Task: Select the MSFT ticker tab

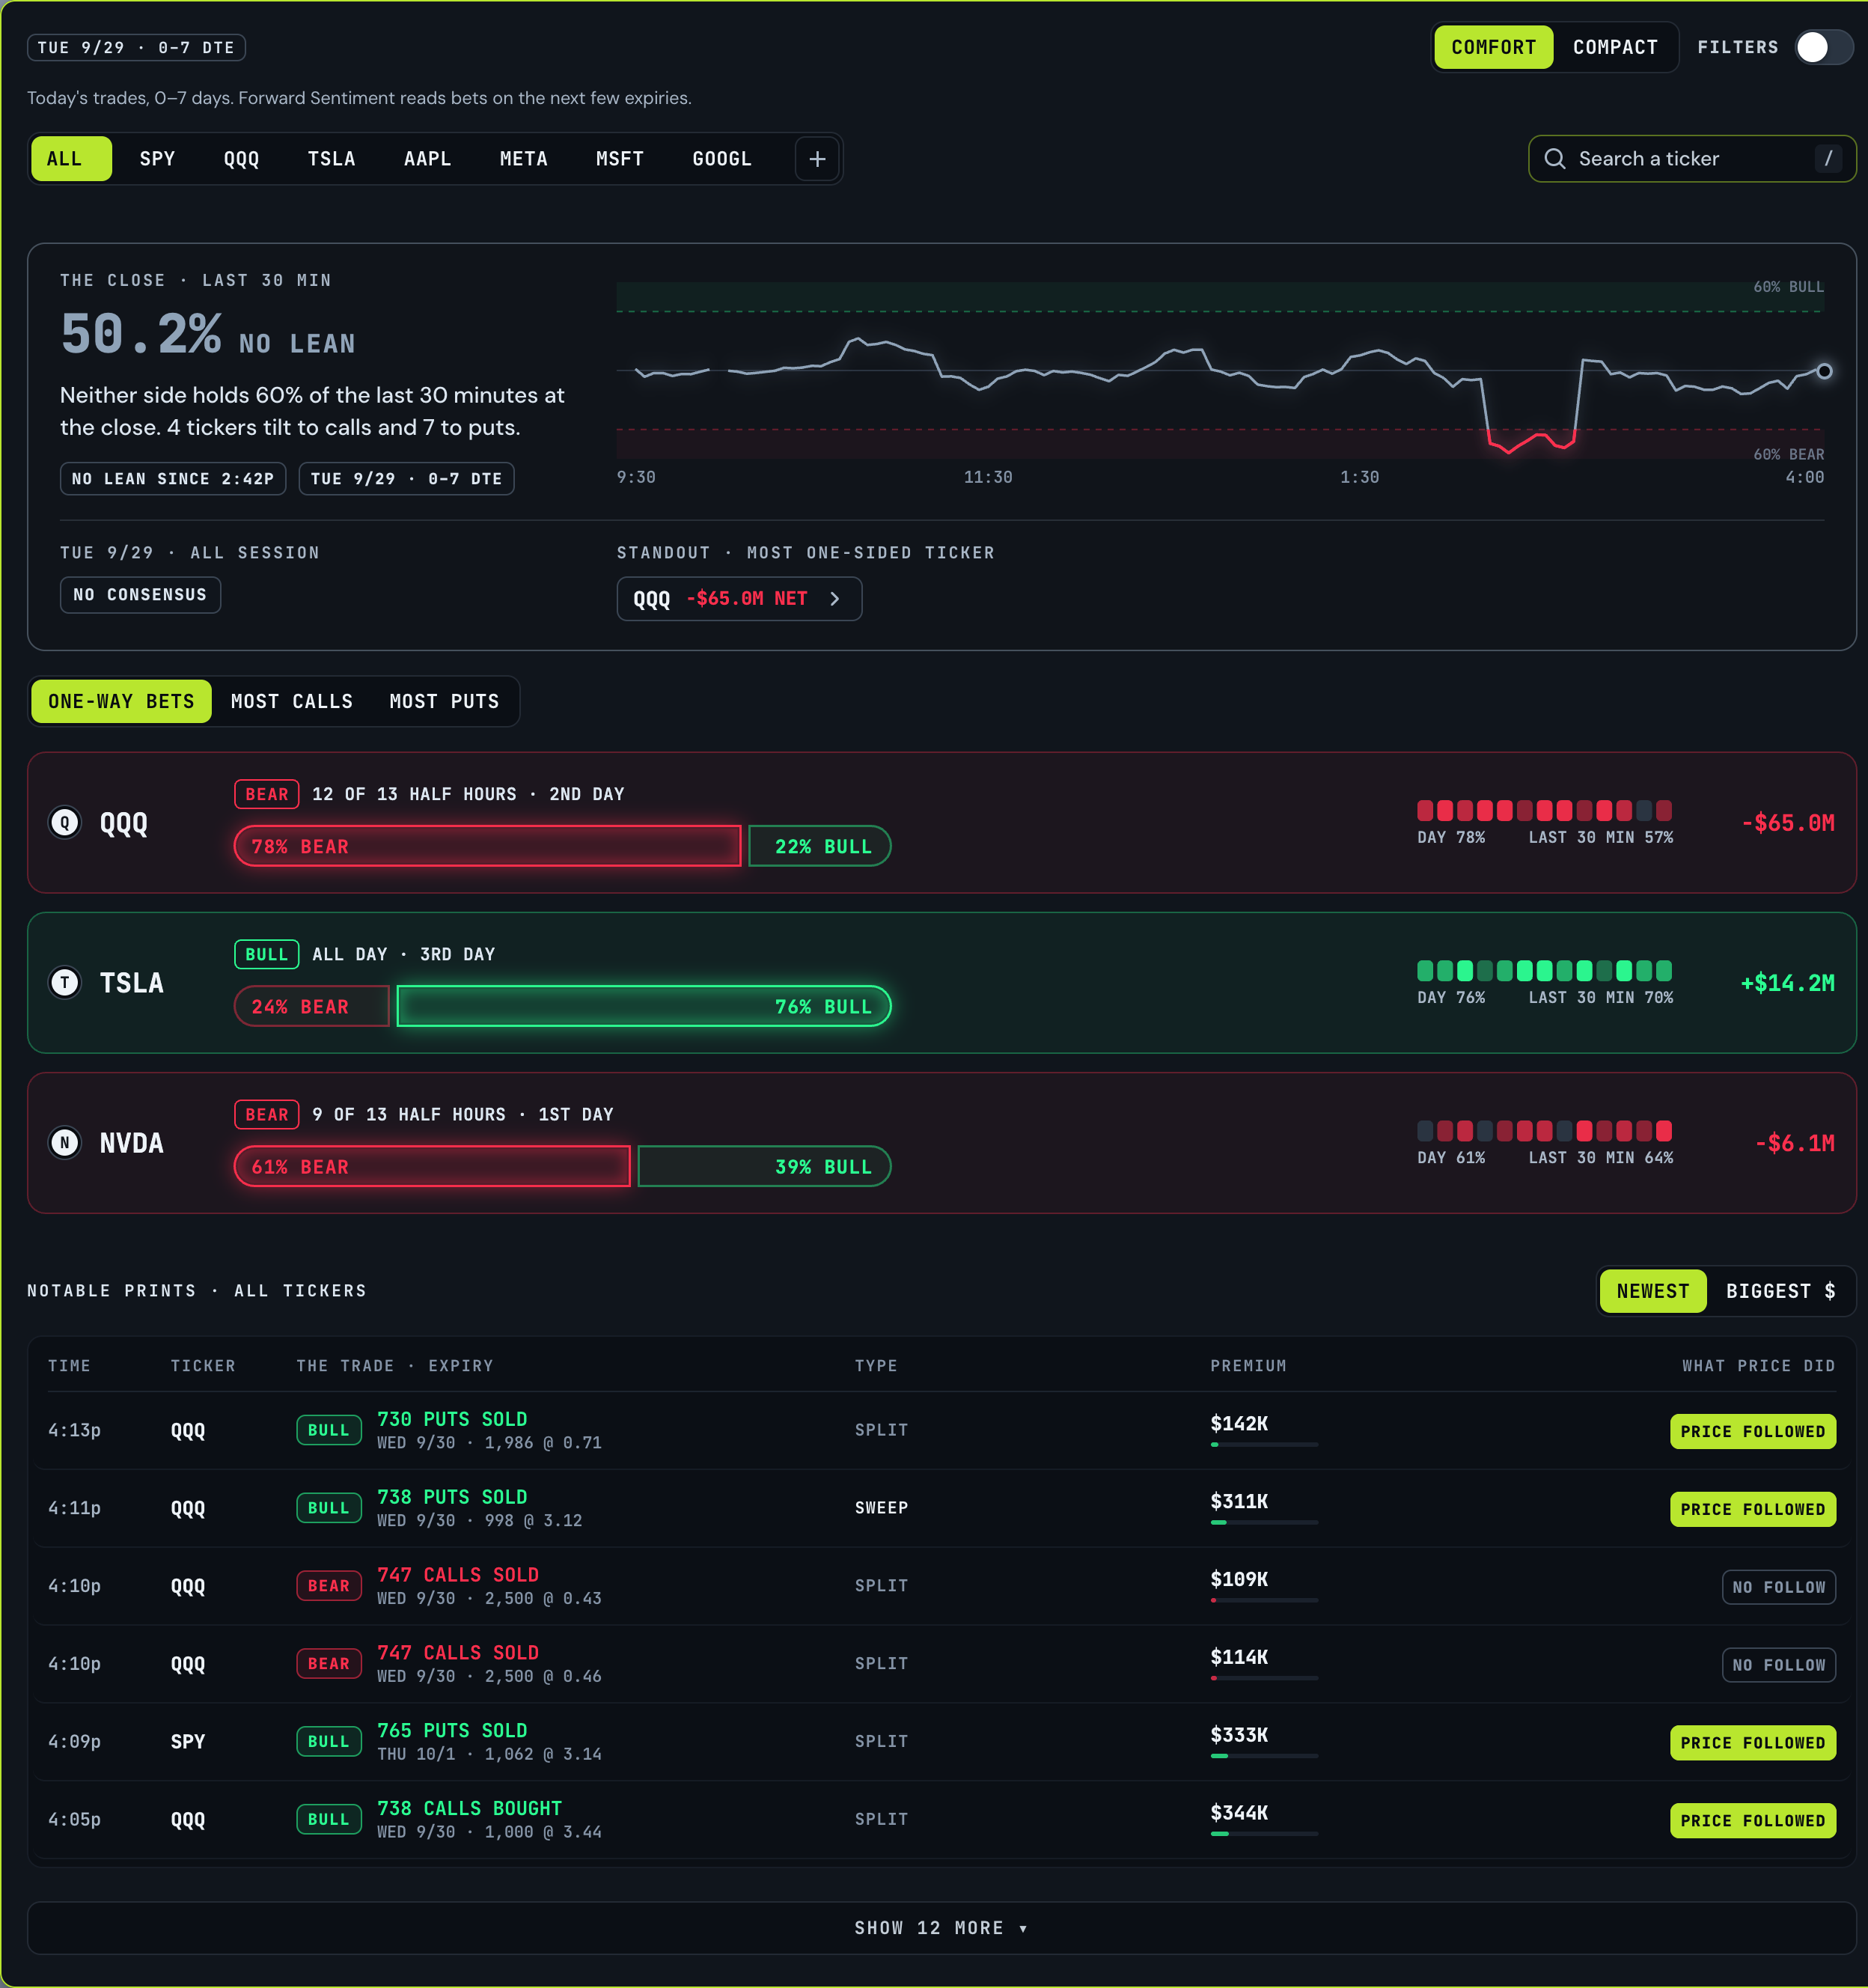Action: (x=619, y=159)
